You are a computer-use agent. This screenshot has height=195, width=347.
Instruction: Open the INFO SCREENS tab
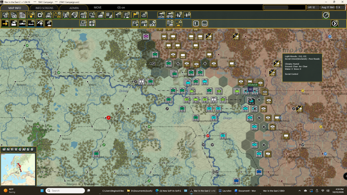pos(44,8)
